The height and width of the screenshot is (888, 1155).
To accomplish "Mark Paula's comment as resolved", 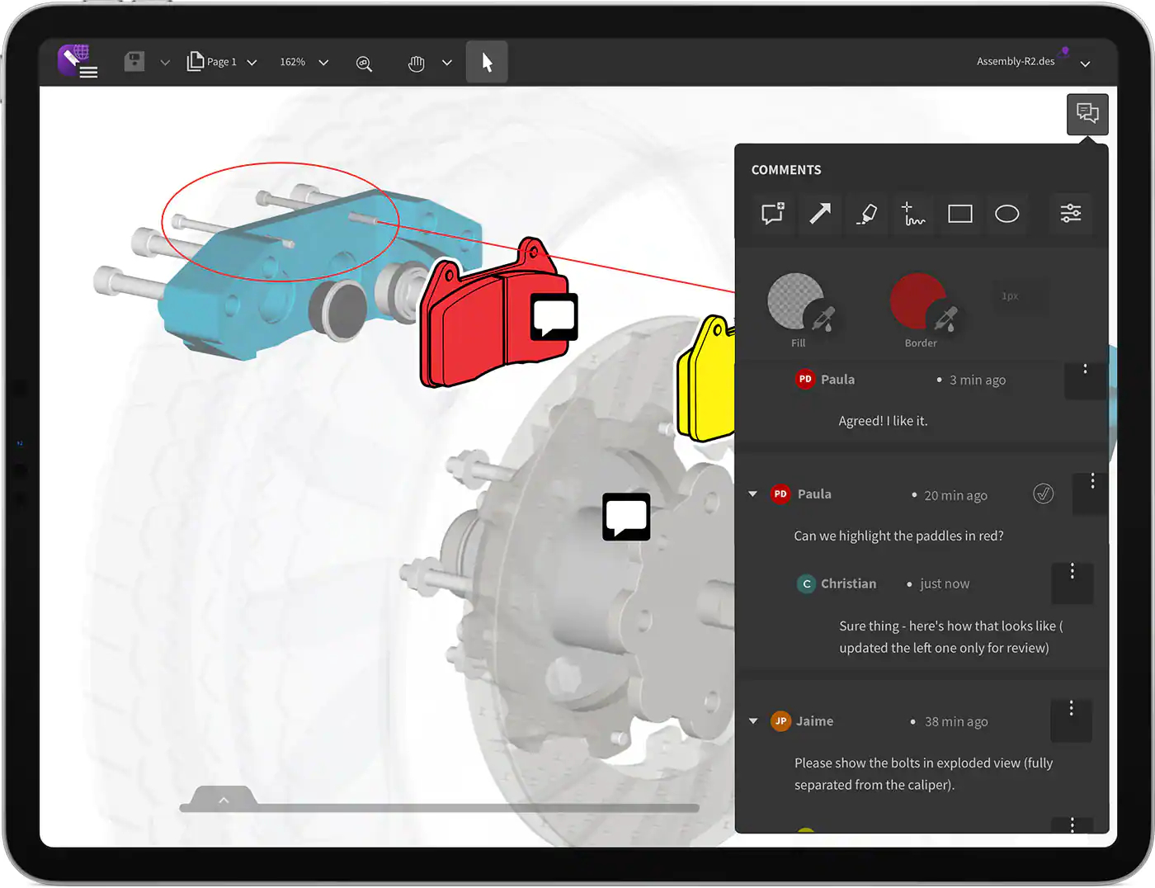I will tap(1043, 493).
